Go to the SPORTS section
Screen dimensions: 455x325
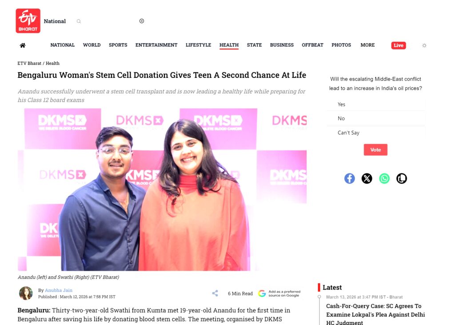click(x=118, y=45)
